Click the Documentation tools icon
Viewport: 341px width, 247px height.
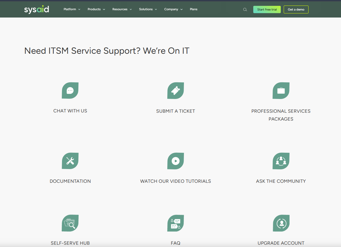click(70, 161)
